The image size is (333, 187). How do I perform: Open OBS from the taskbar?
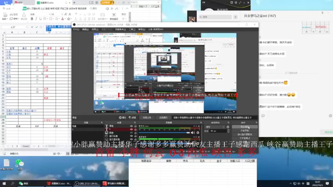[87, 183]
